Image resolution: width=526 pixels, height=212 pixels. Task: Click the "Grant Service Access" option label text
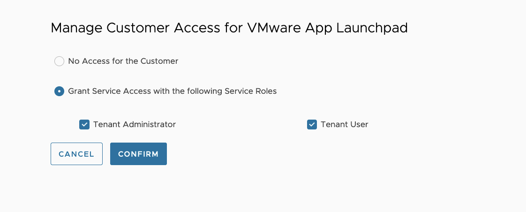click(x=173, y=91)
